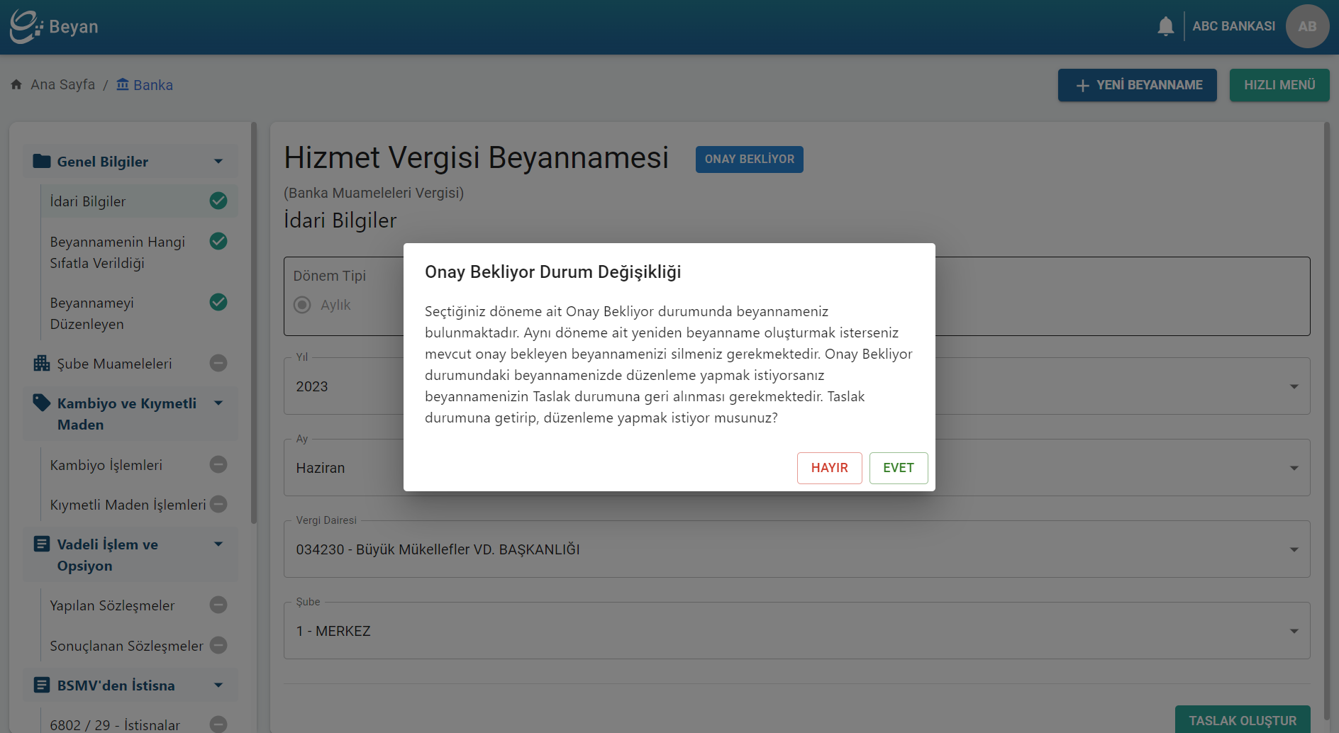Click the check next to Beyannamenin Hangi Sıfatla Verildiği
1339x733 pixels.
(218, 241)
